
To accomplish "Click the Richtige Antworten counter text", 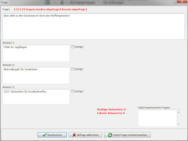I will 111,109.
